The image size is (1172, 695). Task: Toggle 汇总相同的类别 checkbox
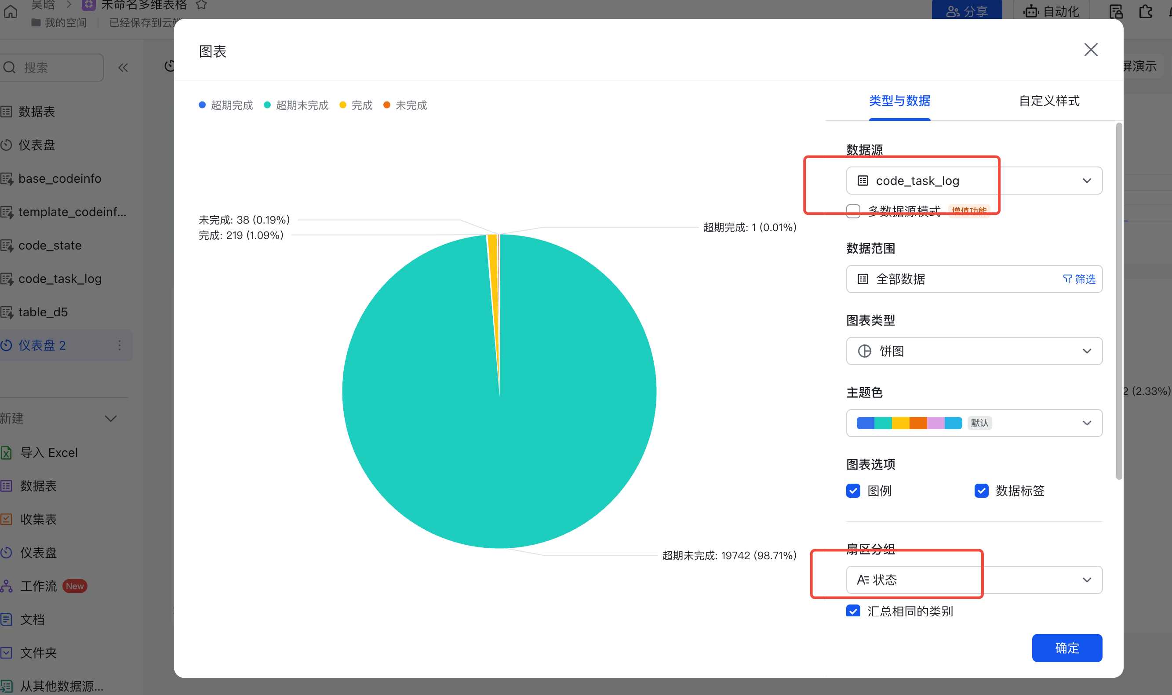pos(853,611)
